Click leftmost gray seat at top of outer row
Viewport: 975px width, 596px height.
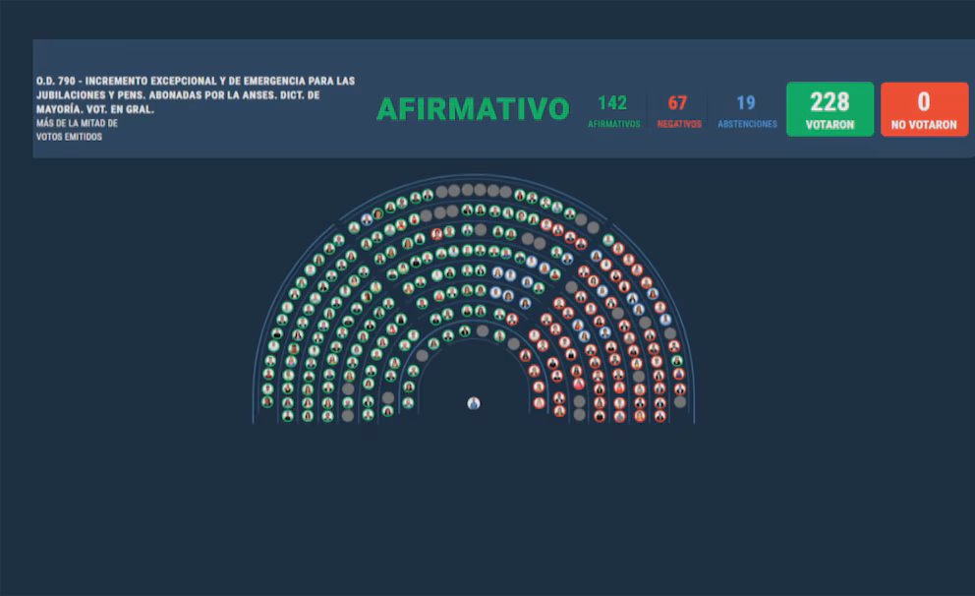[441, 192]
